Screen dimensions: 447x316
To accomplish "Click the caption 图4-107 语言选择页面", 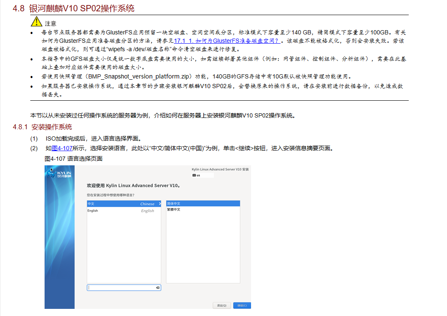I will pos(74,159).
